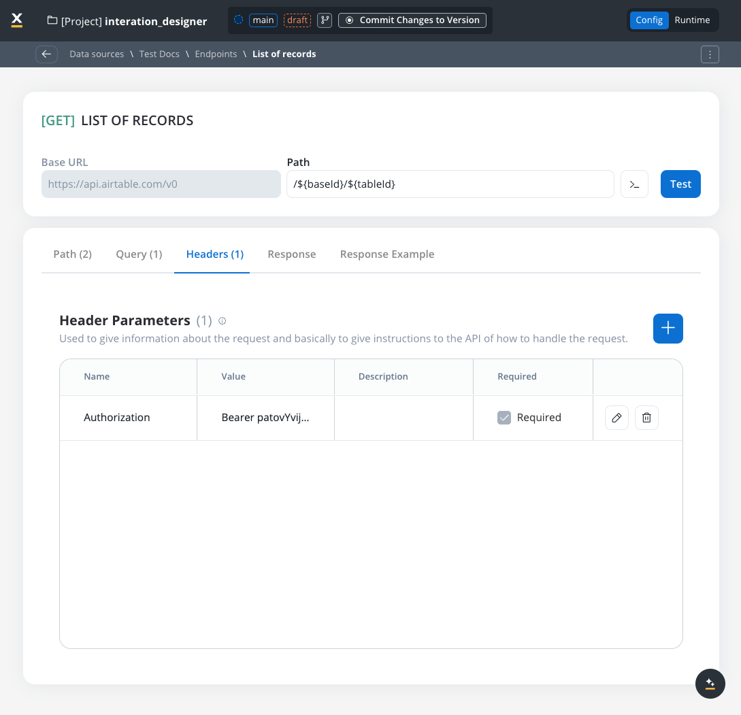Screen dimensions: 741x715
Task: Switch to Config mode
Action: pyautogui.click(x=648, y=20)
